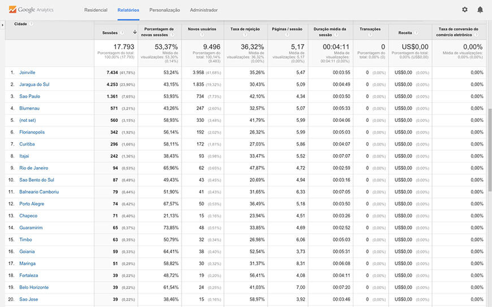This screenshot has height=307, width=492.
Task: Open the notifications bell
Action: pos(480,10)
